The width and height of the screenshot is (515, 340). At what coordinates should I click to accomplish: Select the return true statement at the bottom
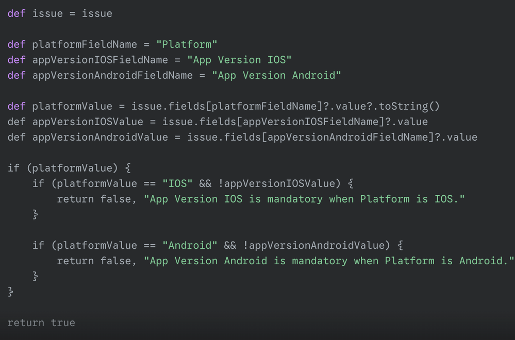coord(41,322)
